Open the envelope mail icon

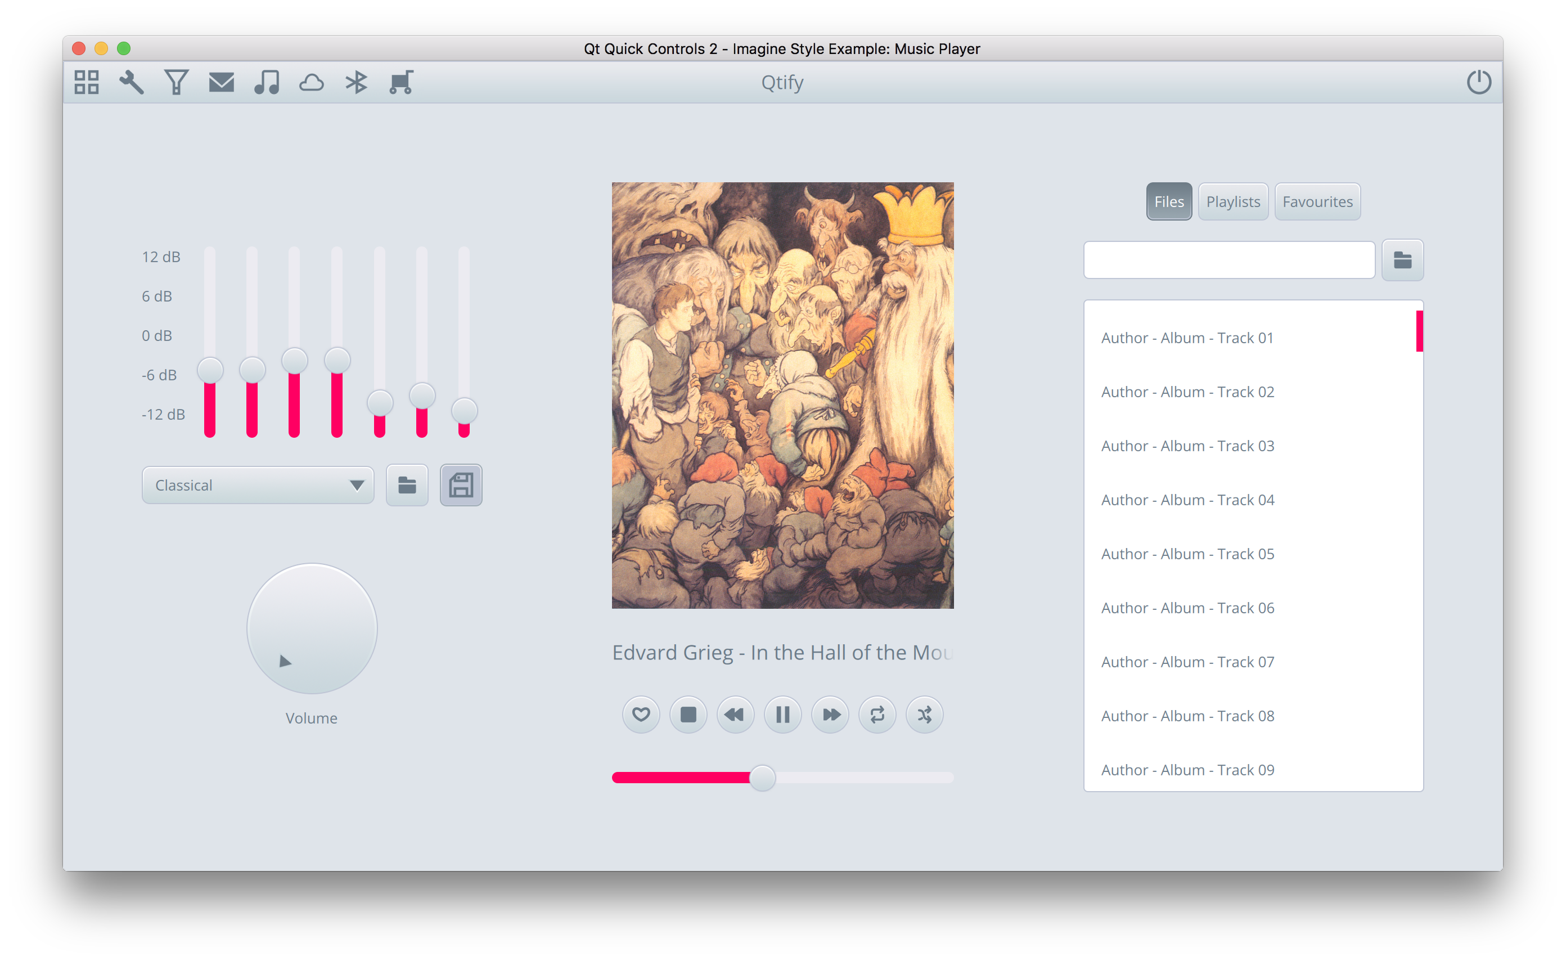click(x=221, y=82)
